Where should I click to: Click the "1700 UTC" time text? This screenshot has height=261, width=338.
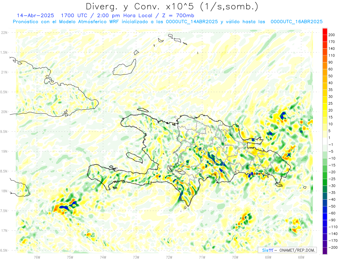tap(75, 15)
